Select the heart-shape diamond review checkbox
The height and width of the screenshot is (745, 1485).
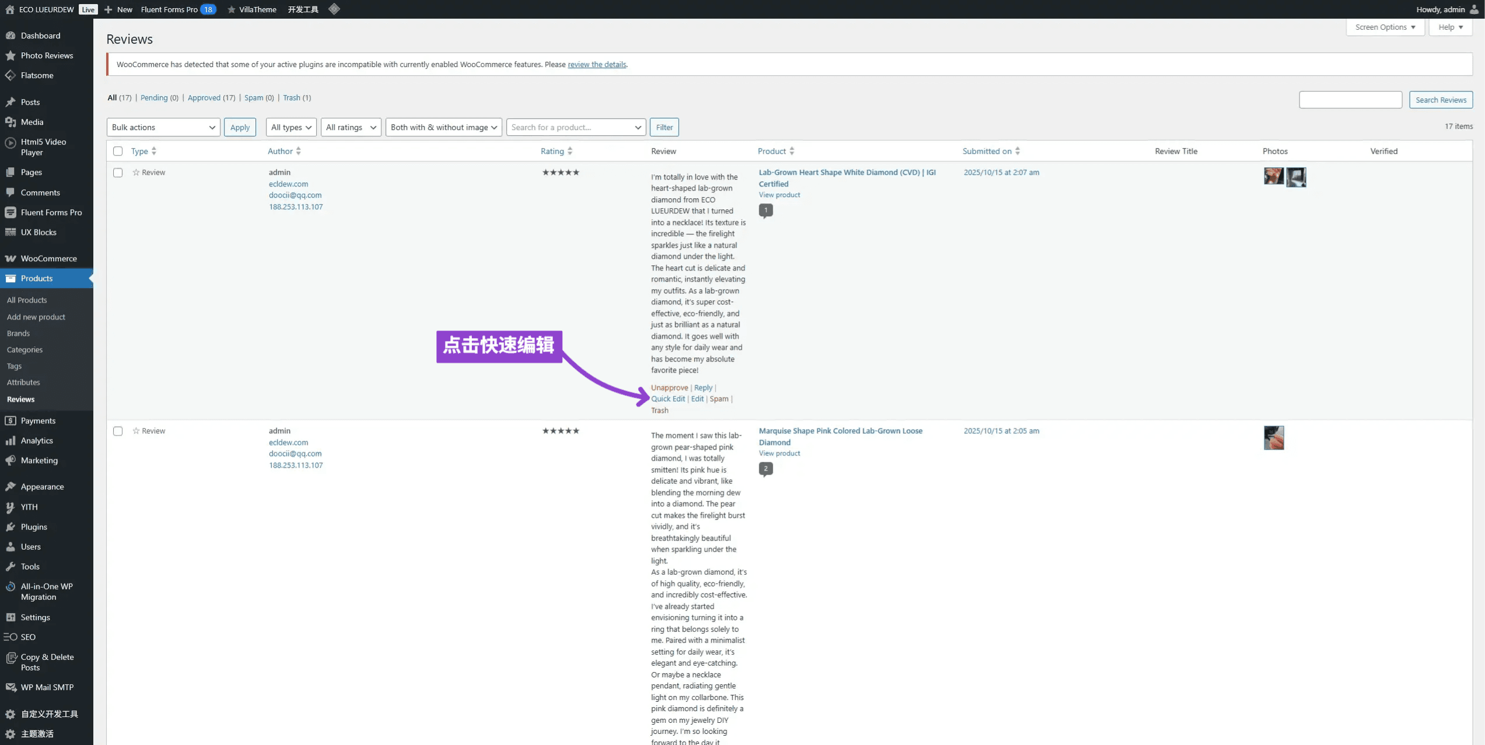[x=118, y=173]
